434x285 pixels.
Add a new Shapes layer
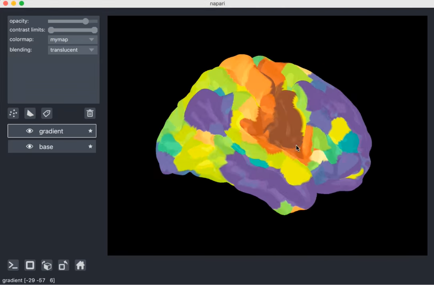tap(30, 113)
